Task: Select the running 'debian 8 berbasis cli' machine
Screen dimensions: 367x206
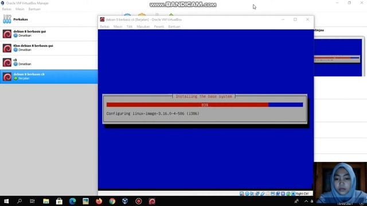Action: pos(49,76)
